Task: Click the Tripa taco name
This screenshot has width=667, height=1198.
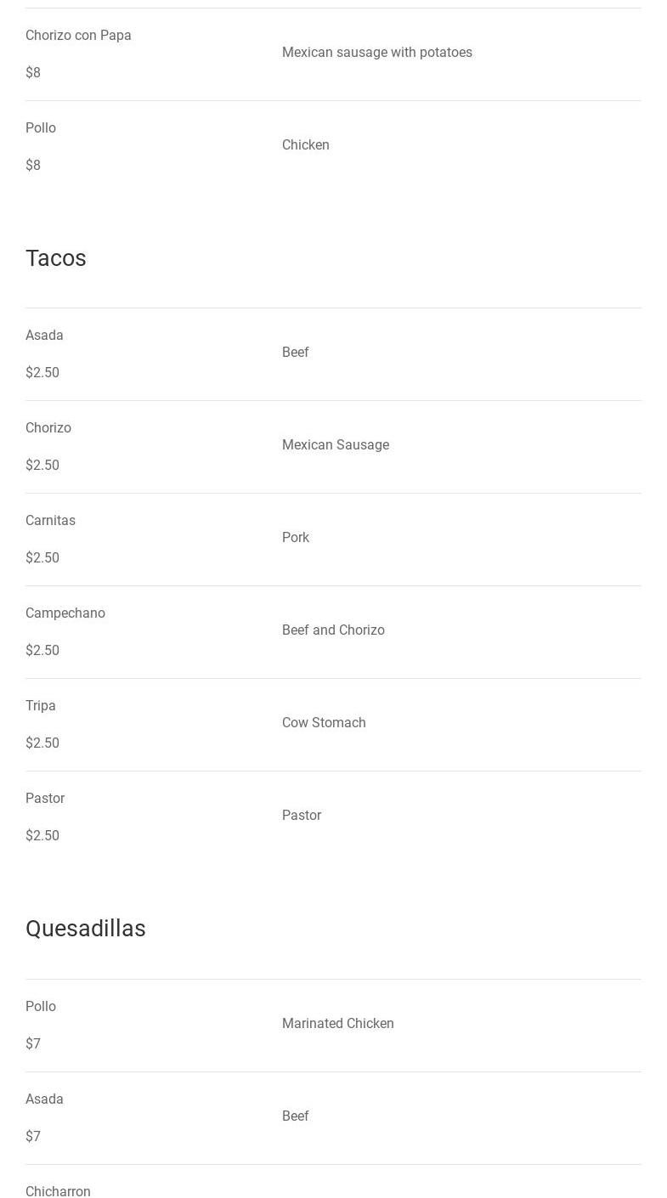Action: (41, 706)
